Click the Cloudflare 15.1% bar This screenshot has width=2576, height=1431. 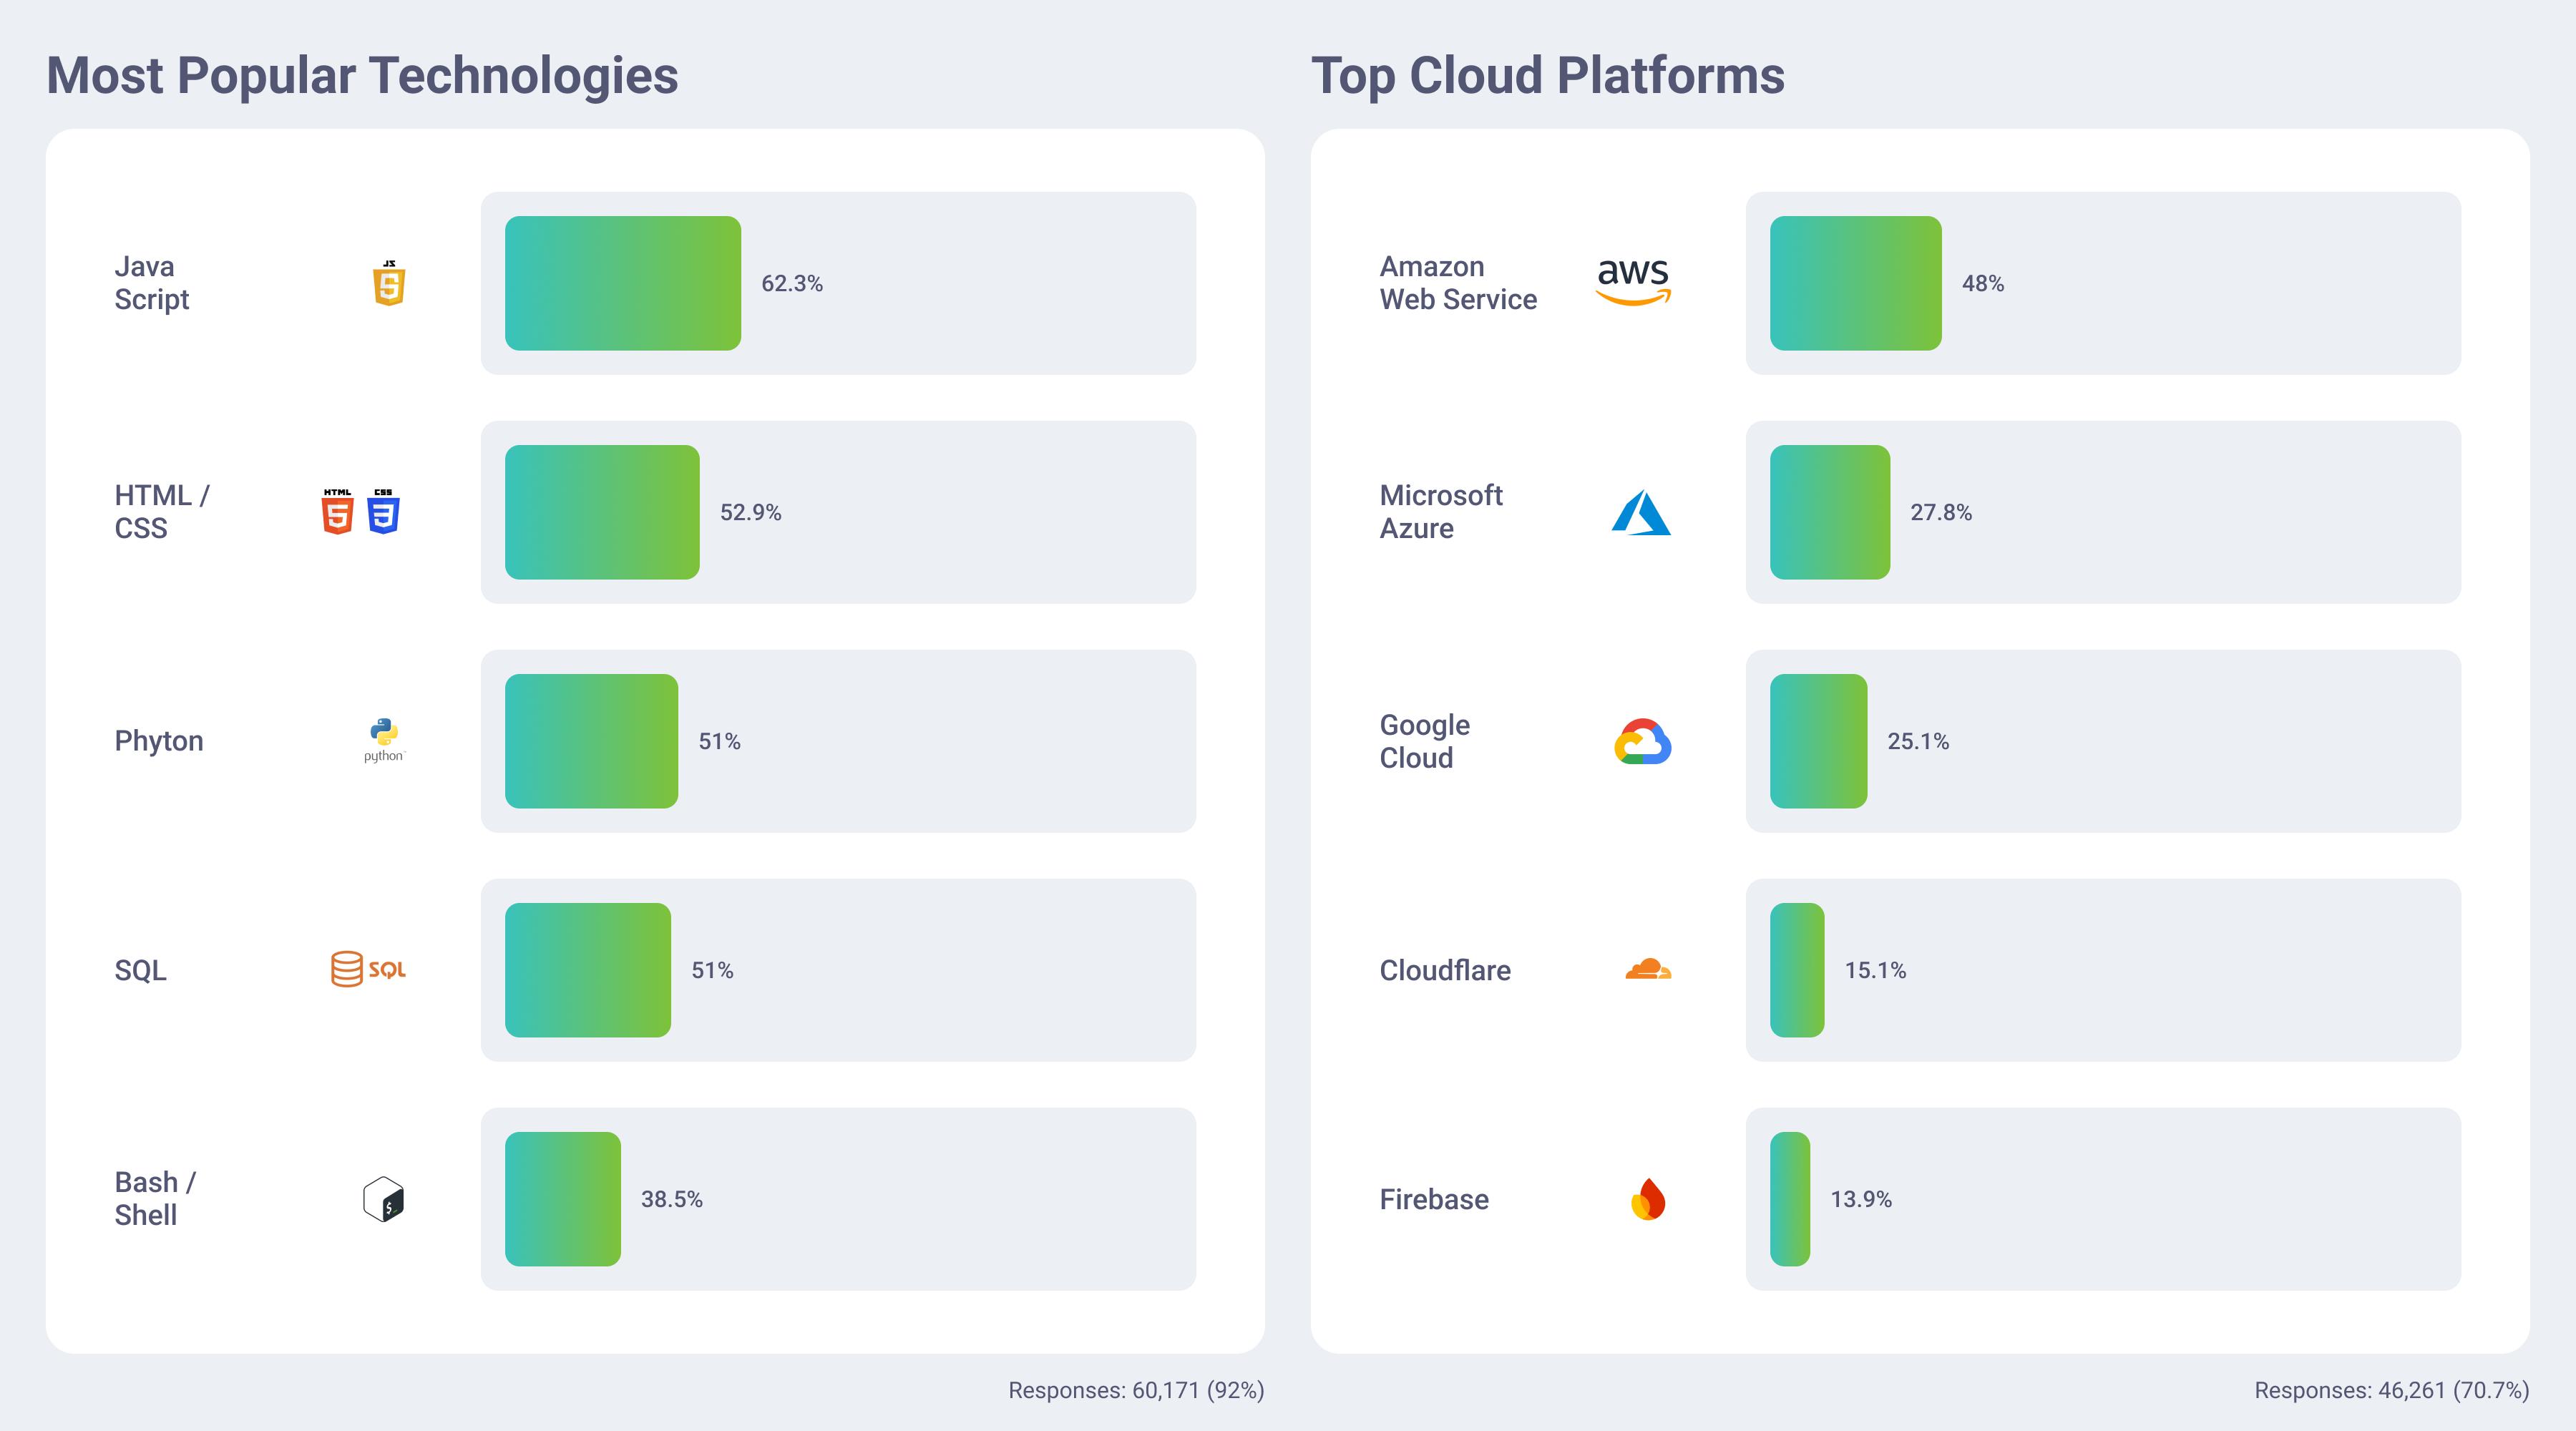(1797, 970)
